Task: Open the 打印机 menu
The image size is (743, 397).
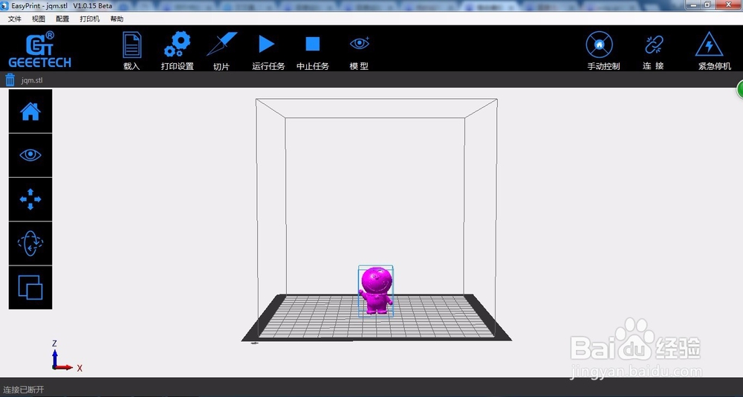Action: click(90, 19)
